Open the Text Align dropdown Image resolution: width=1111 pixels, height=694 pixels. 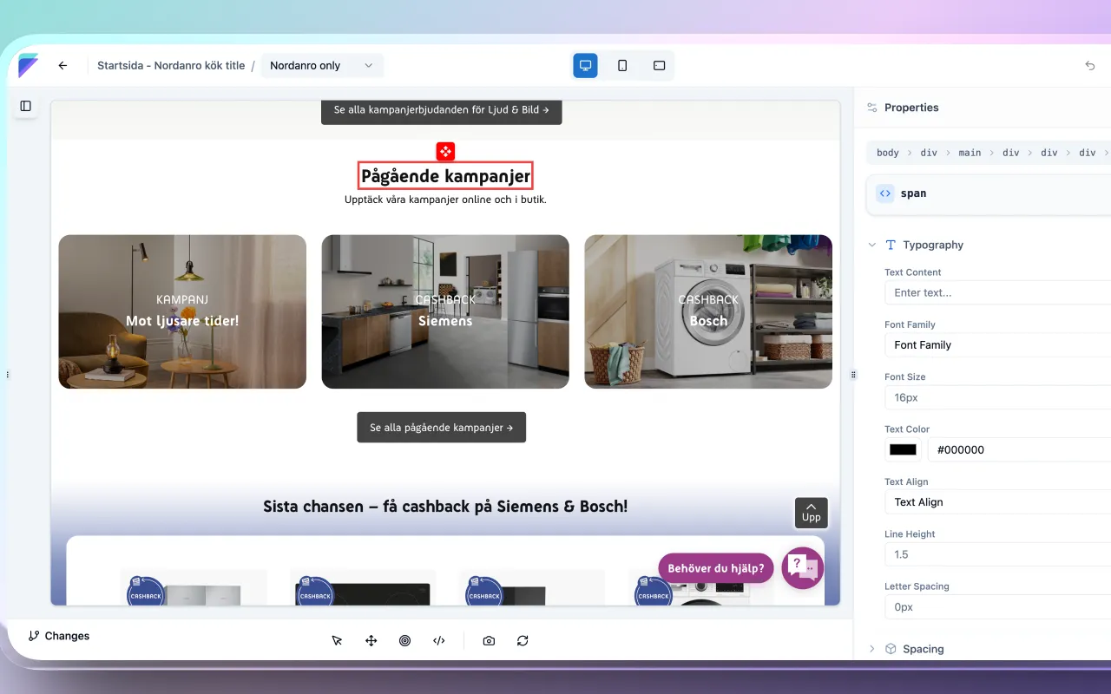998,501
